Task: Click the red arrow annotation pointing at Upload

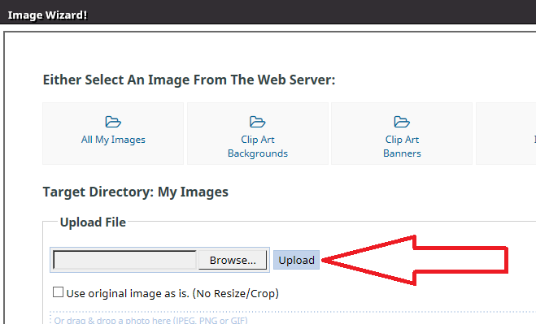Action: coord(415,260)
